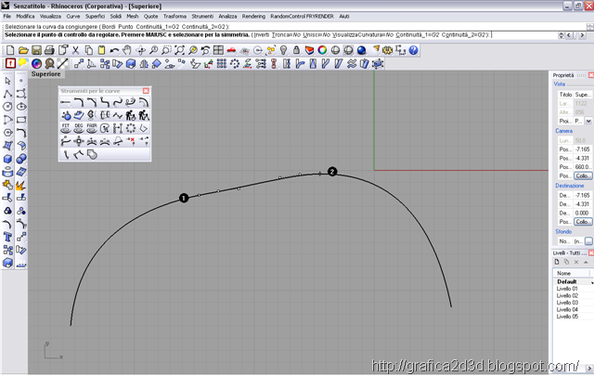Open the Curve menu
This screenshot has height=376, width=594.
pyautogui.click(x=72, y=17)
